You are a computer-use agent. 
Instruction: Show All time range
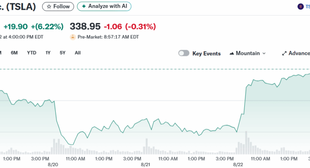coord(78,53)
